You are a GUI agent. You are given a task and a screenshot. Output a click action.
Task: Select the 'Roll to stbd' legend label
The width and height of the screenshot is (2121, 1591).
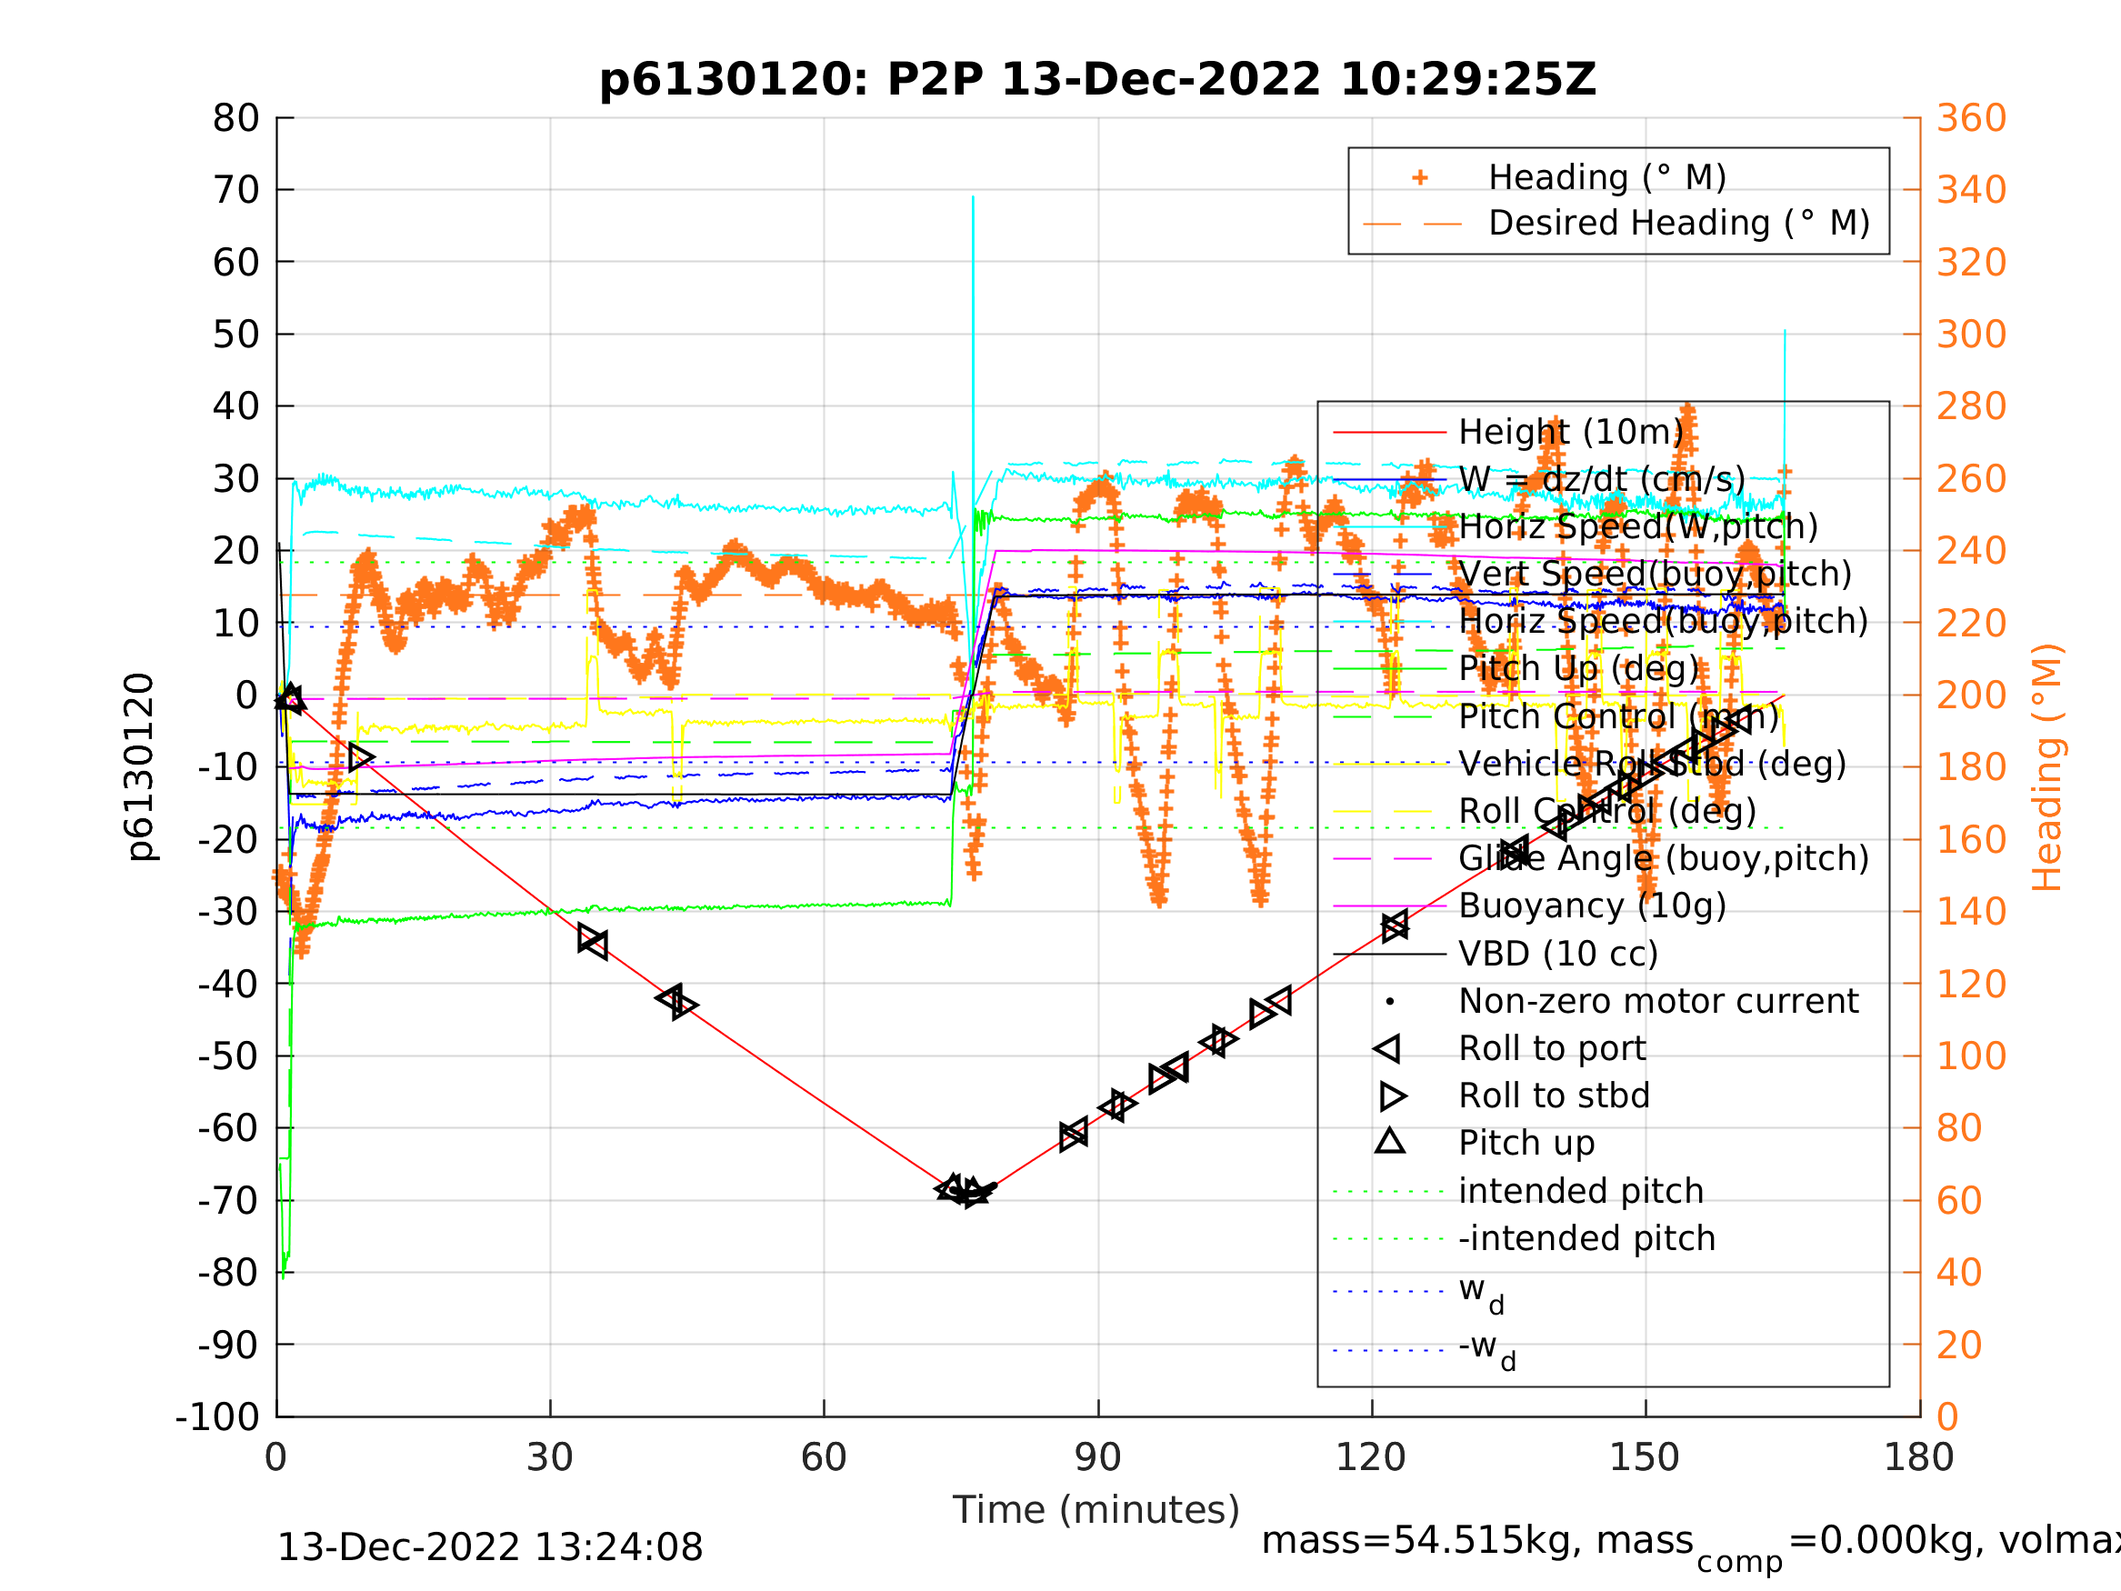point(1555,1096)
